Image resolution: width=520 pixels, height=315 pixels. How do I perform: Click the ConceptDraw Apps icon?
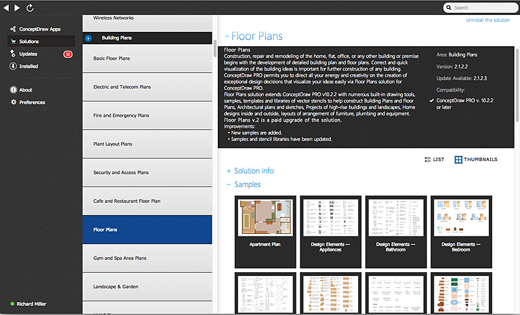(x=13, y=29)
